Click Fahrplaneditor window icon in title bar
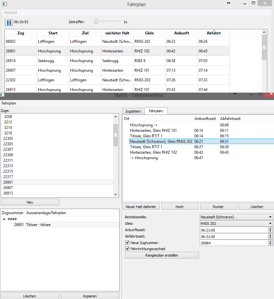This screenshot has height=299, width=274. pos(2,95)
